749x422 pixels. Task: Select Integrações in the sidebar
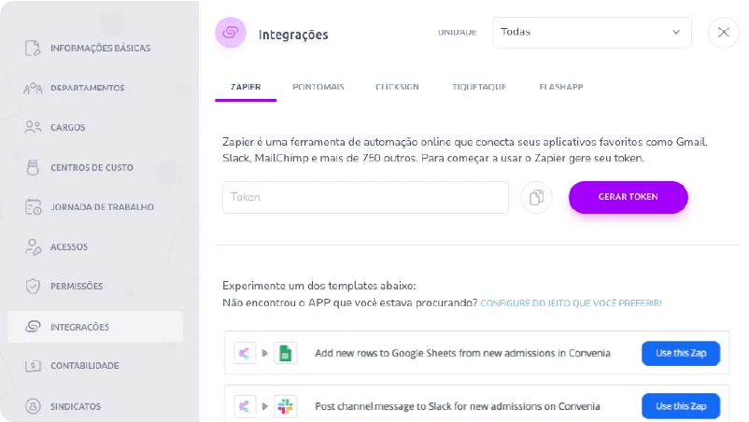pyautogui.click(x=95, y=327)
